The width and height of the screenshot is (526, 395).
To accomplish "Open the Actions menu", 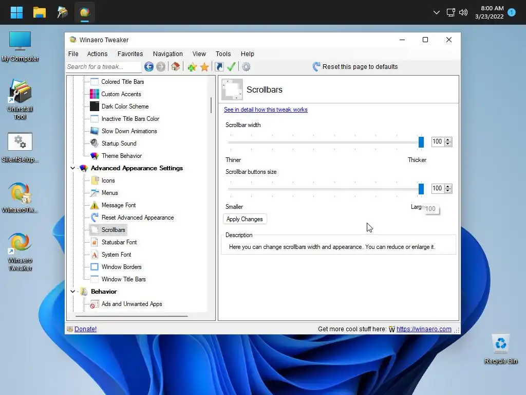I will (x=97, y=53).
